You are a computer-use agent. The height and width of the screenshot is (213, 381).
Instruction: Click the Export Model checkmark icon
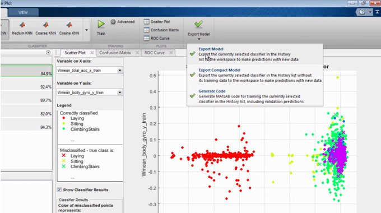[198, 24]
